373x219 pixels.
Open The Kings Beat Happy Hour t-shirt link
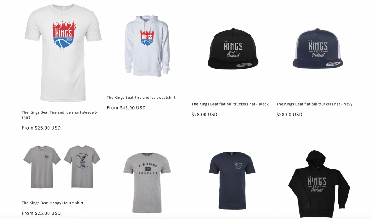[x=53, y=203]
